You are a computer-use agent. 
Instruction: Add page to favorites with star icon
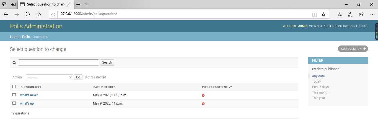[323, 14]
